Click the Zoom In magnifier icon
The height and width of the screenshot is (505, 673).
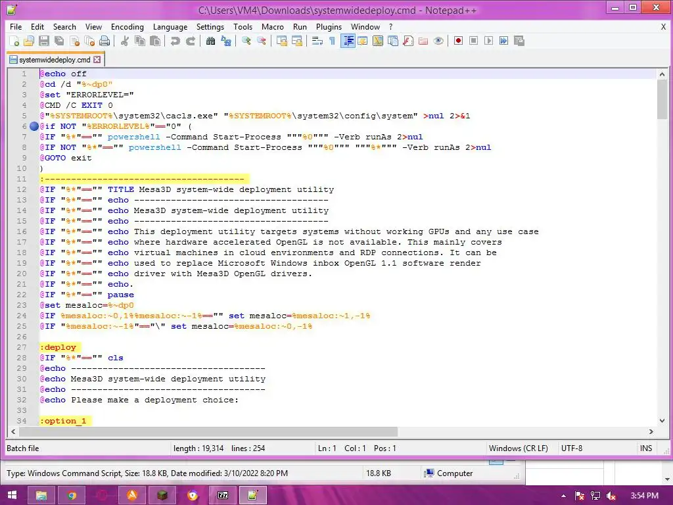(246, 41)
